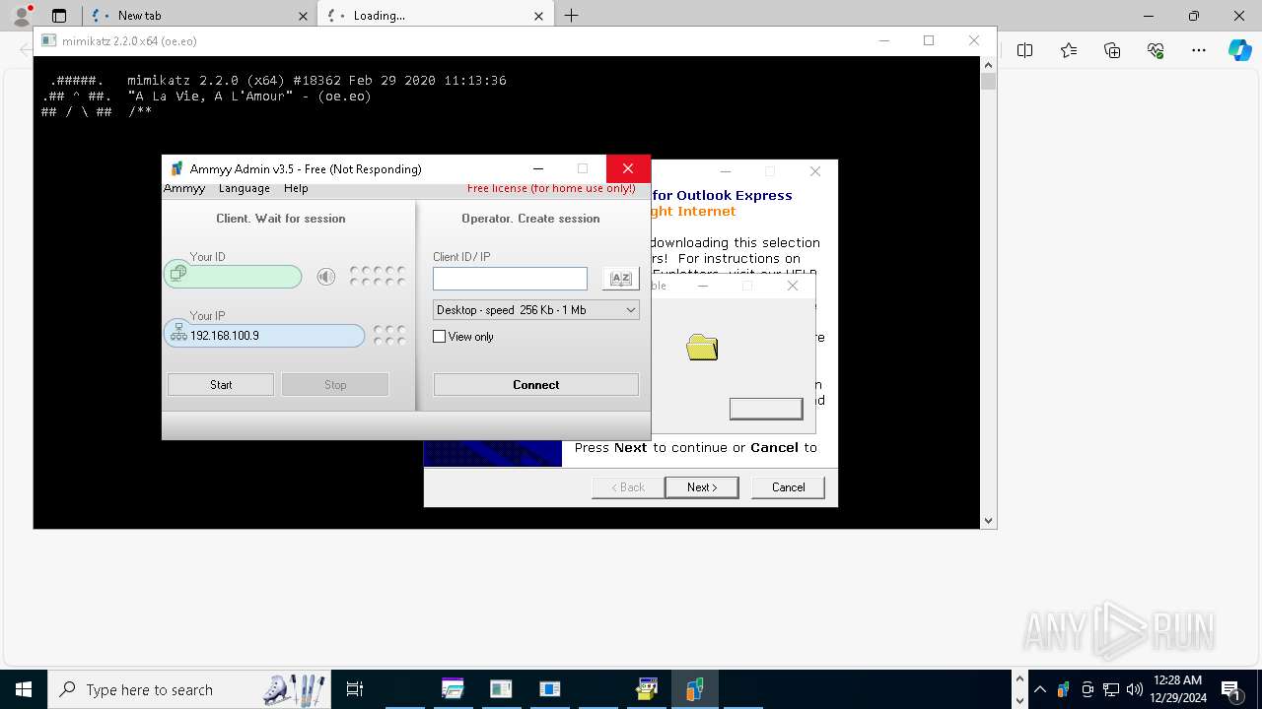The height and width of the screenshot is (709, 1262).
Task: Open Windows Start menu
Action: tap(24, 689)
